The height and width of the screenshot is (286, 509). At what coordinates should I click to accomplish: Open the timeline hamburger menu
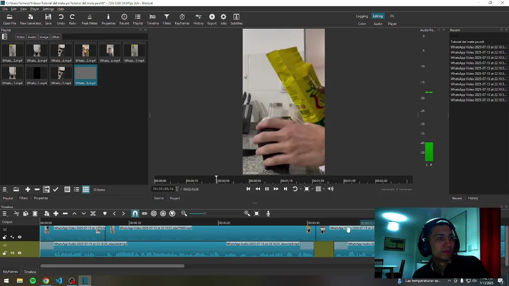5,214
